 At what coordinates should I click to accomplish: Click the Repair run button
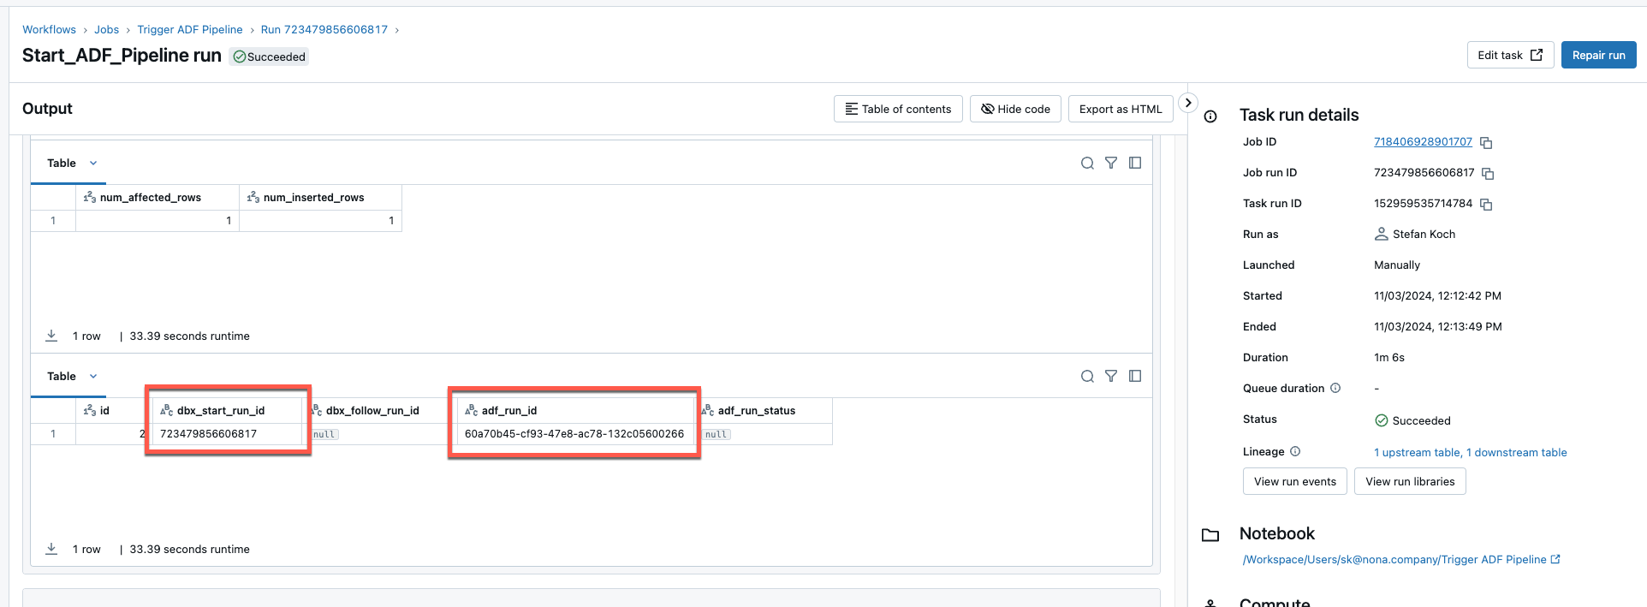pyautogui.click(x=1598, y=55)
